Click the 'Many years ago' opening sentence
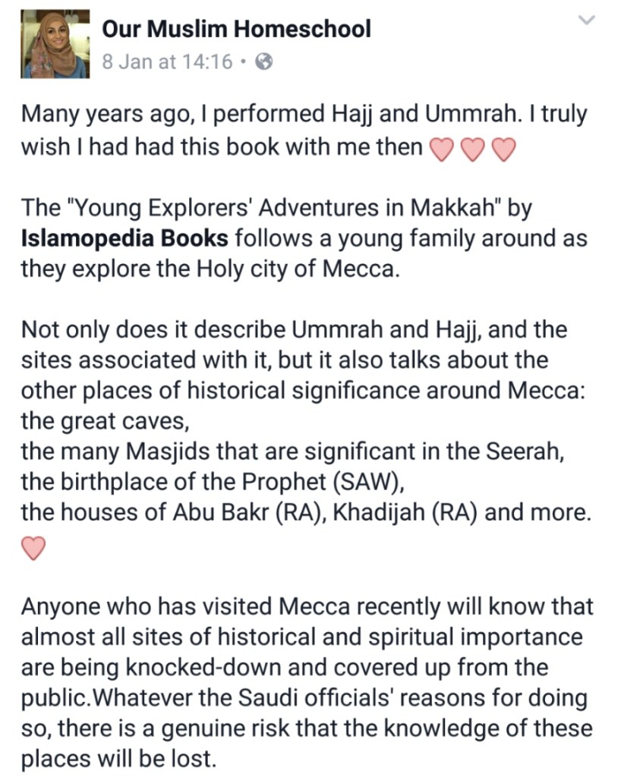Screen dimensions: 621x777 pyautogui.click(x=304, y=114)
